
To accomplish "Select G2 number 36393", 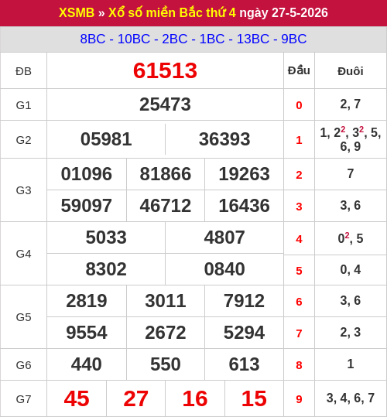I will point(224,139).
